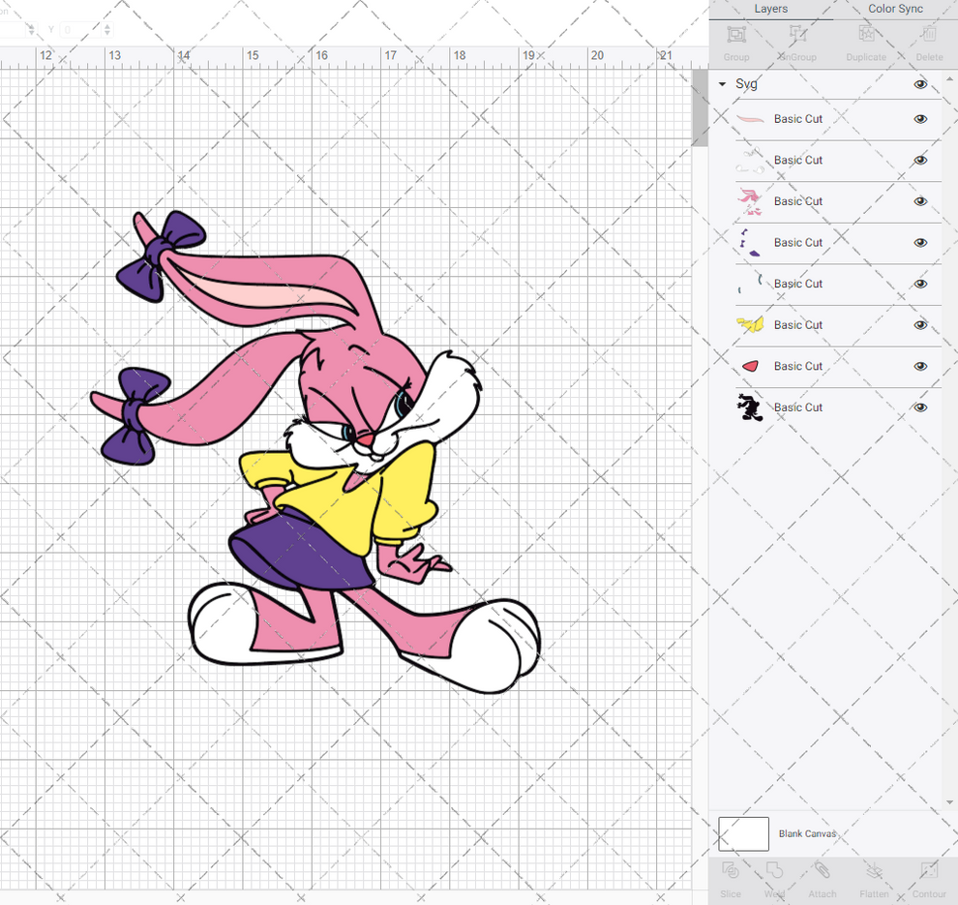Toggle visibility of the Syg group
958x905 pixels.
coord(920,84)
